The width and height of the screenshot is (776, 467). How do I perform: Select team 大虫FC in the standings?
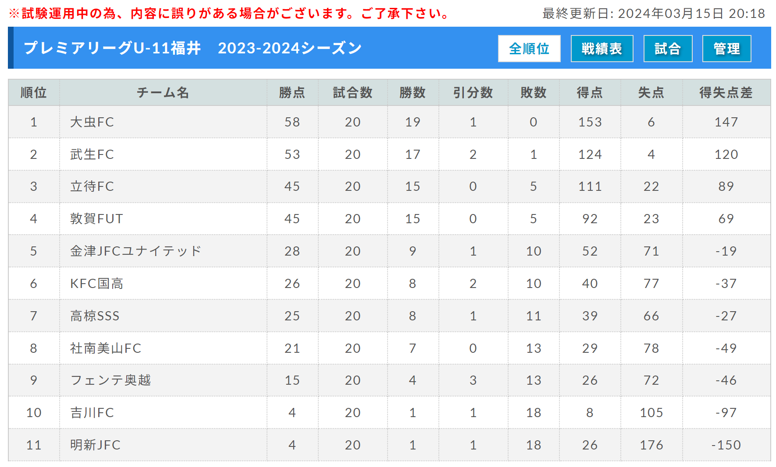click(92, 122)
